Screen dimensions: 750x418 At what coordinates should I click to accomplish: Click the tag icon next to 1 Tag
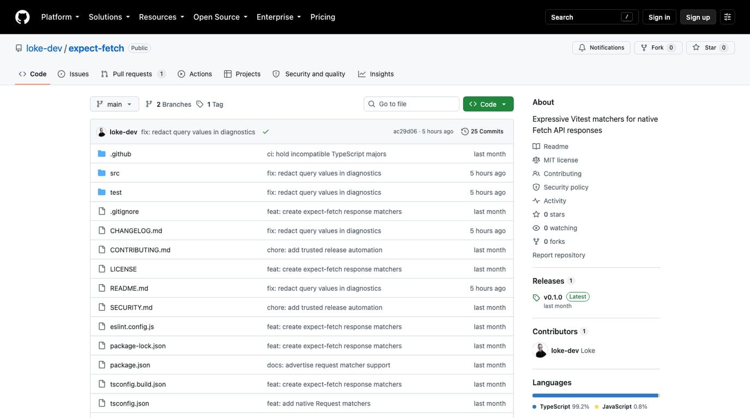pos(200,104)
